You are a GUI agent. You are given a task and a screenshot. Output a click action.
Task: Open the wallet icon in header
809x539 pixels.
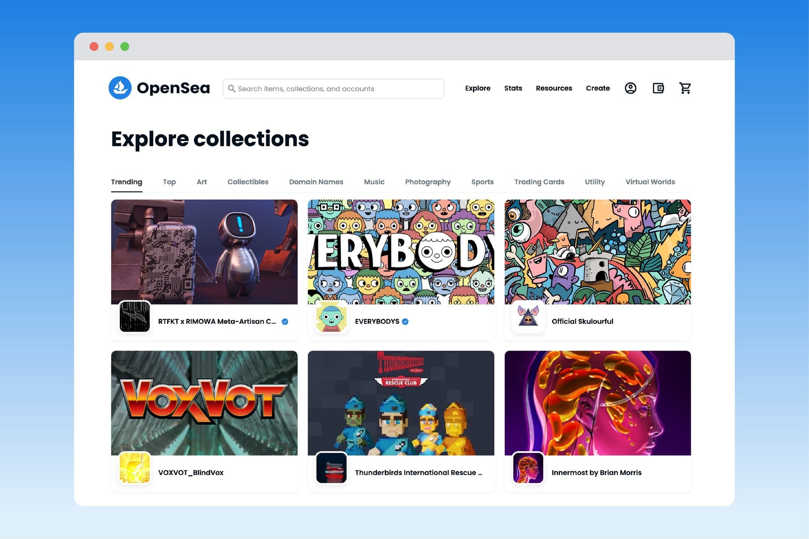coord(658,88)
